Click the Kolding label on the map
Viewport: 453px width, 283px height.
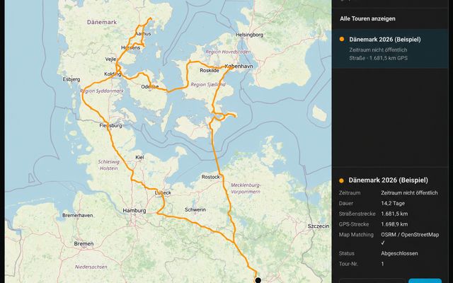click(113, 74)
